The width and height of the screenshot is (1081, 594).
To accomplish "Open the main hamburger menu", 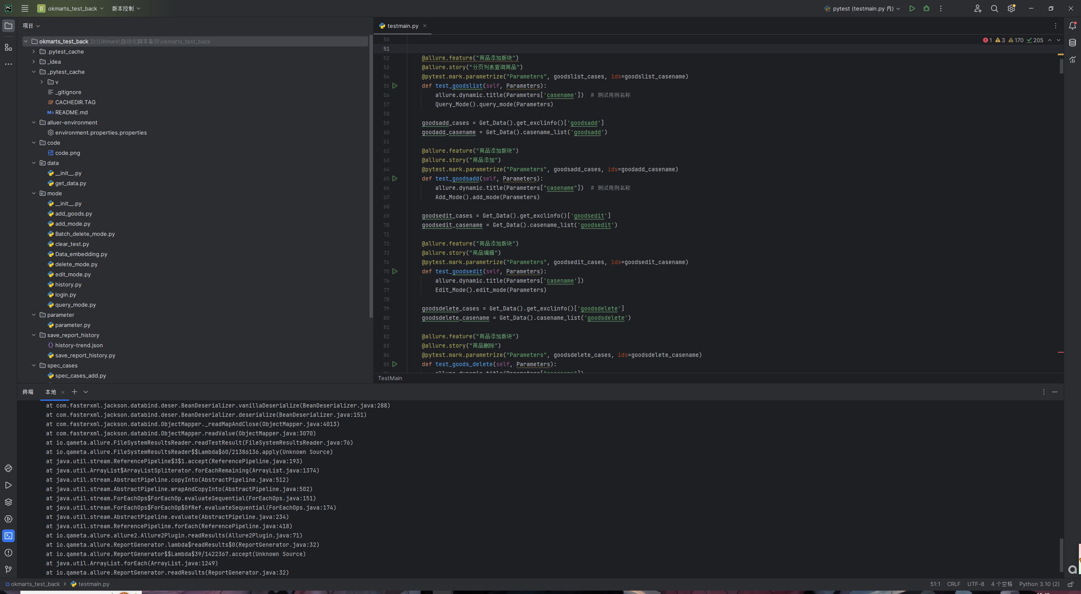I will 25,8.
